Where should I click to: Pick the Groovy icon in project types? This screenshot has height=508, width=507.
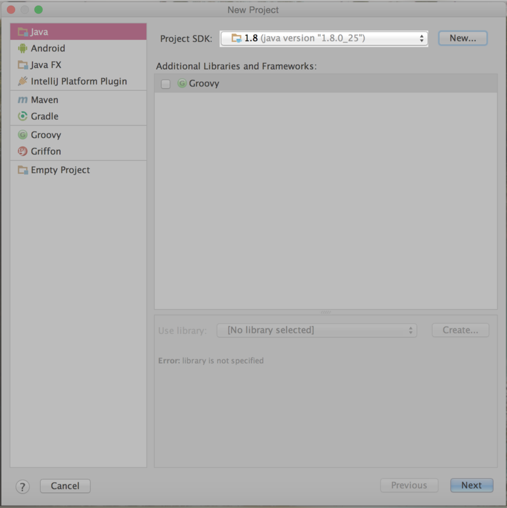[23, 135]
